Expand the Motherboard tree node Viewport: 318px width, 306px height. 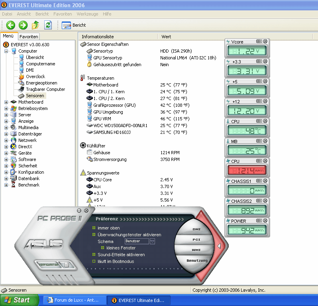tap(6, 102)
